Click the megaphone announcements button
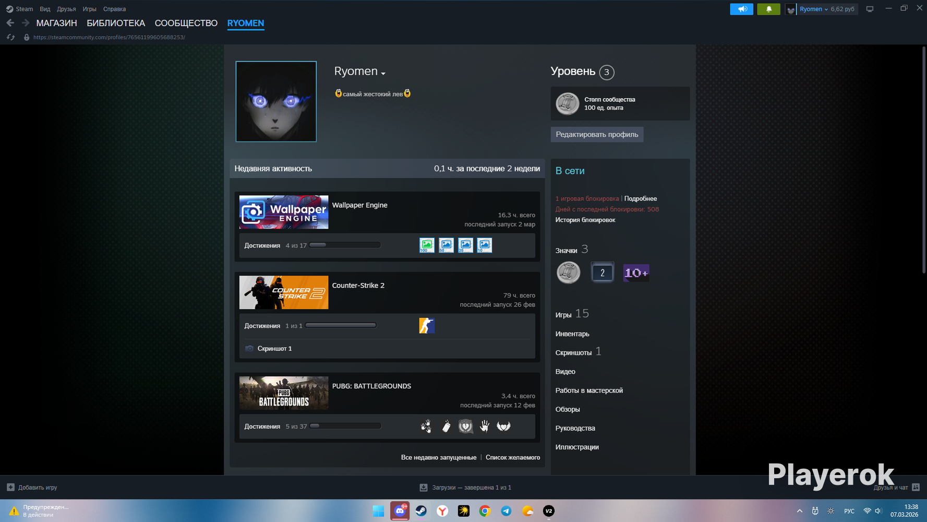The image size is (927, 522). click(741, 9)
